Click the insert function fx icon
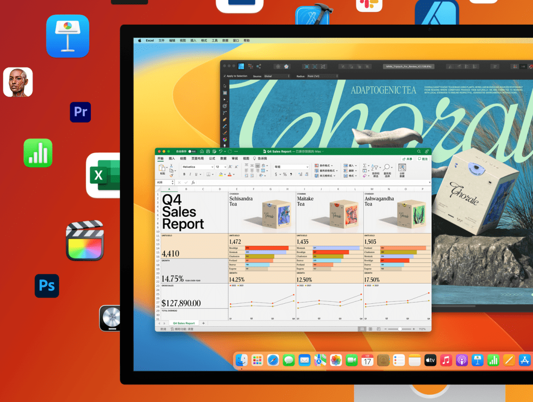The image size is (533, 402). pos(193,183)
